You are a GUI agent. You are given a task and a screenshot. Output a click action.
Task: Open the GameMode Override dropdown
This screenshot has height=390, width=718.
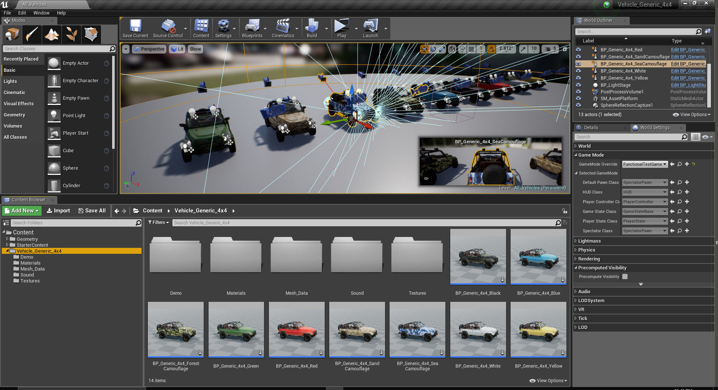tap(645, 164)
